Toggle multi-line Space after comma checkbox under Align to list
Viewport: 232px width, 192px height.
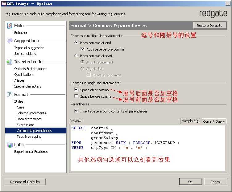[89, 75]
